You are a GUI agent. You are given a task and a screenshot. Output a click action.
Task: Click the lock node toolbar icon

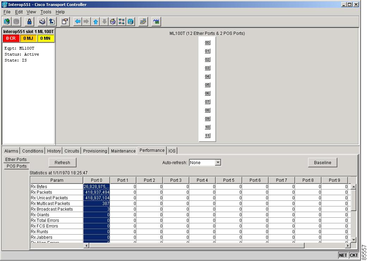click(29, 21)
